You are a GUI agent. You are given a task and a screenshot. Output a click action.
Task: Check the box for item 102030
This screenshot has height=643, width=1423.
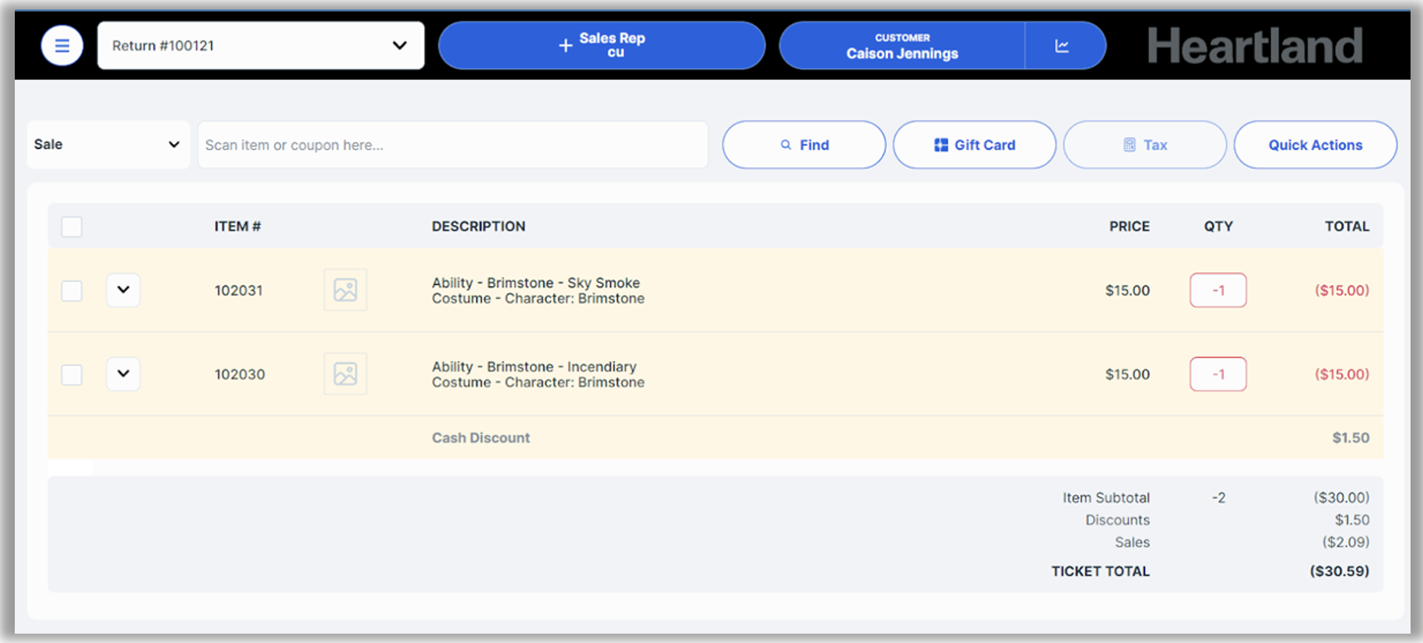click(72, 374)
